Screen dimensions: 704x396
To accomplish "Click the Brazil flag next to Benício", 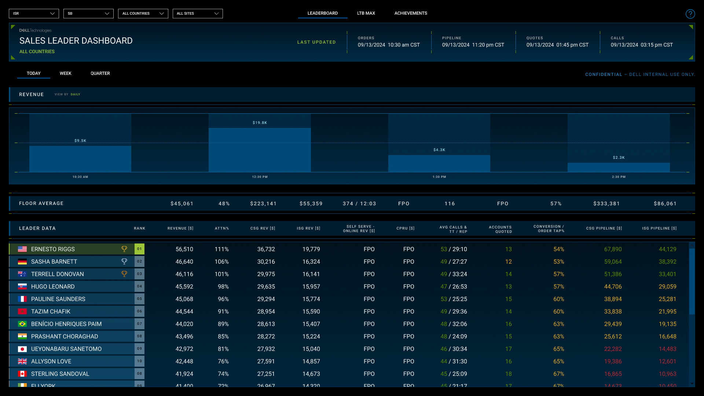I will click(22, 324).
